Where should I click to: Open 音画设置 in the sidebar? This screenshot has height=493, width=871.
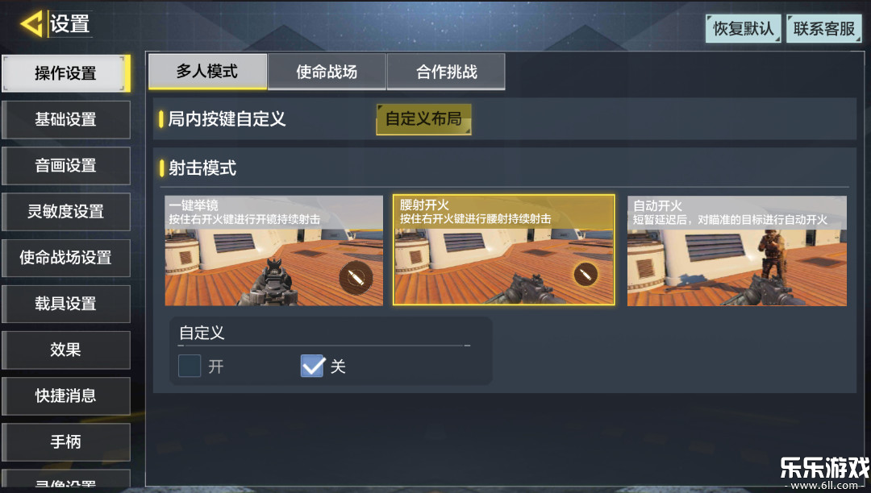click(66, 165)
